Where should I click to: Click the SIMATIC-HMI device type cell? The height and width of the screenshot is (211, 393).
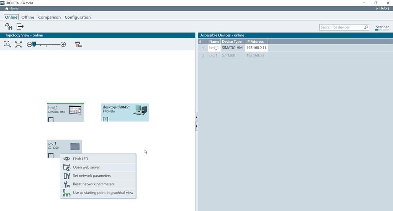pos(233,48)
